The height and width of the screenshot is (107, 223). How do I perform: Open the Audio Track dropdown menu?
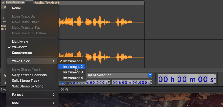coord(15,2)
